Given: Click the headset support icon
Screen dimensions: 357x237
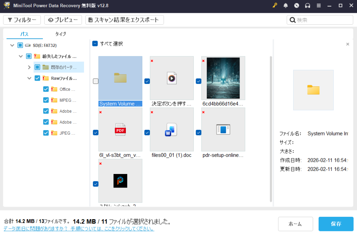Looking at the screenshot, I should click(307, 6).
